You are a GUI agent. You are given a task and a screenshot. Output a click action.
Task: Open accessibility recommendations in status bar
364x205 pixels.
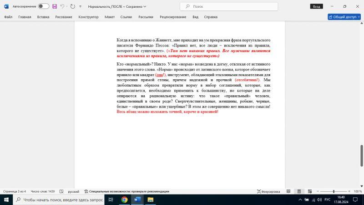pyautogui.click(x=126, y=191)
